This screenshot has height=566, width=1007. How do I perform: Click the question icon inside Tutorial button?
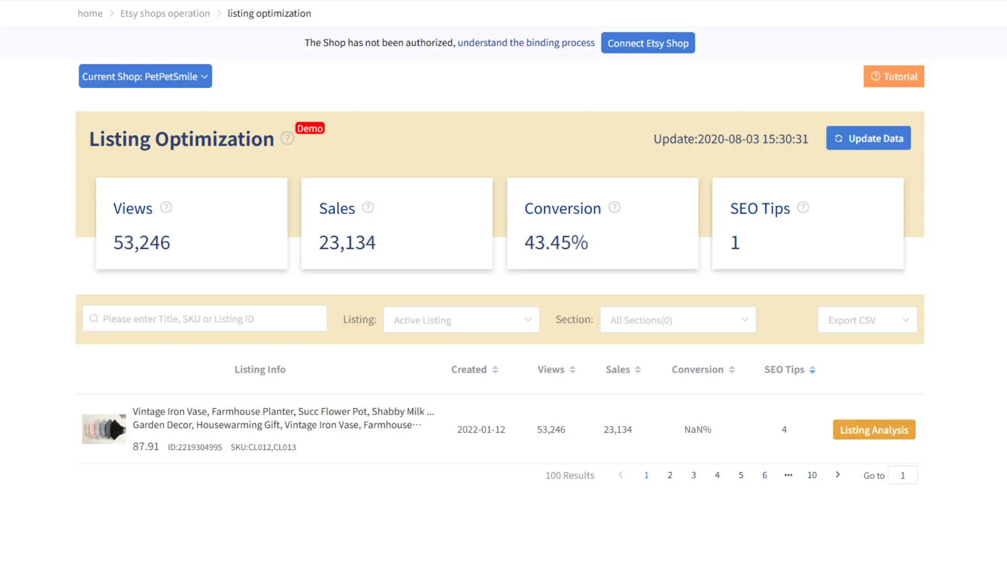pos(875,76)
